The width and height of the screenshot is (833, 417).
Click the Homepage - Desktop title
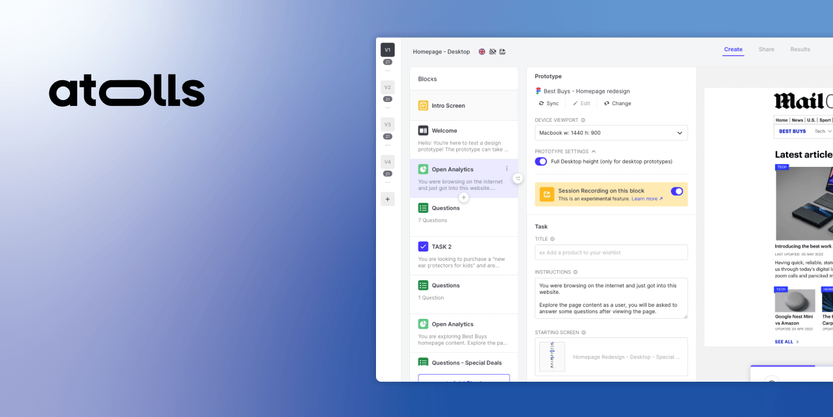(441, 51)
